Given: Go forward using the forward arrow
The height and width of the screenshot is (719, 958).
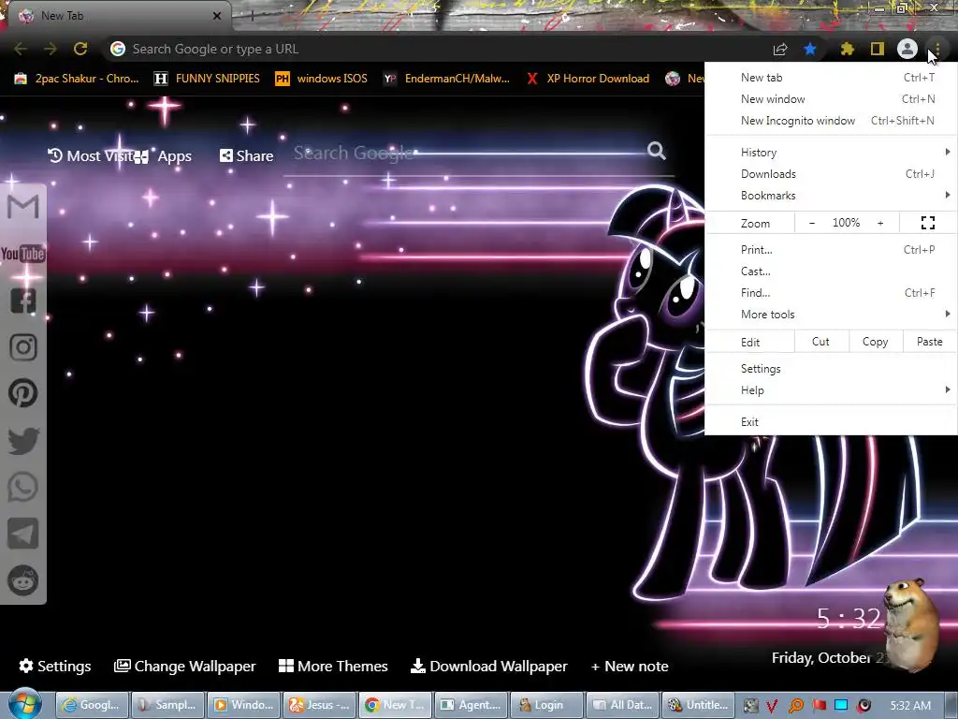Looking at the screenshot, I should (x=51, y=49).
